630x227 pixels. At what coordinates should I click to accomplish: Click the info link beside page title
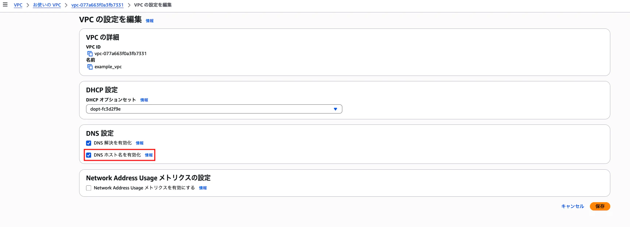coord(149,21)
